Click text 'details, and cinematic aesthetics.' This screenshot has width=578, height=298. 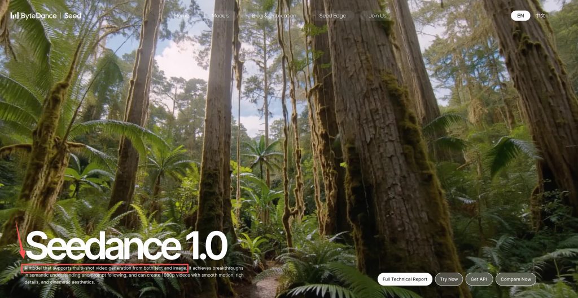click(60, 282)
